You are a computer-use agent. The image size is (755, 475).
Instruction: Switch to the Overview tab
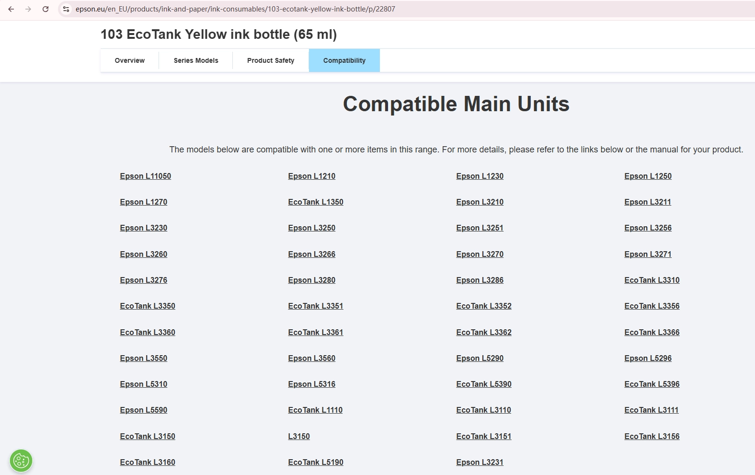[x=129, y=60]
